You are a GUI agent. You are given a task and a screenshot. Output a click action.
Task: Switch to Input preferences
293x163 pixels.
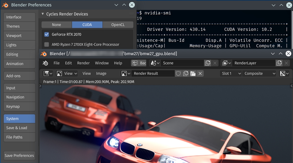point(19,88)
